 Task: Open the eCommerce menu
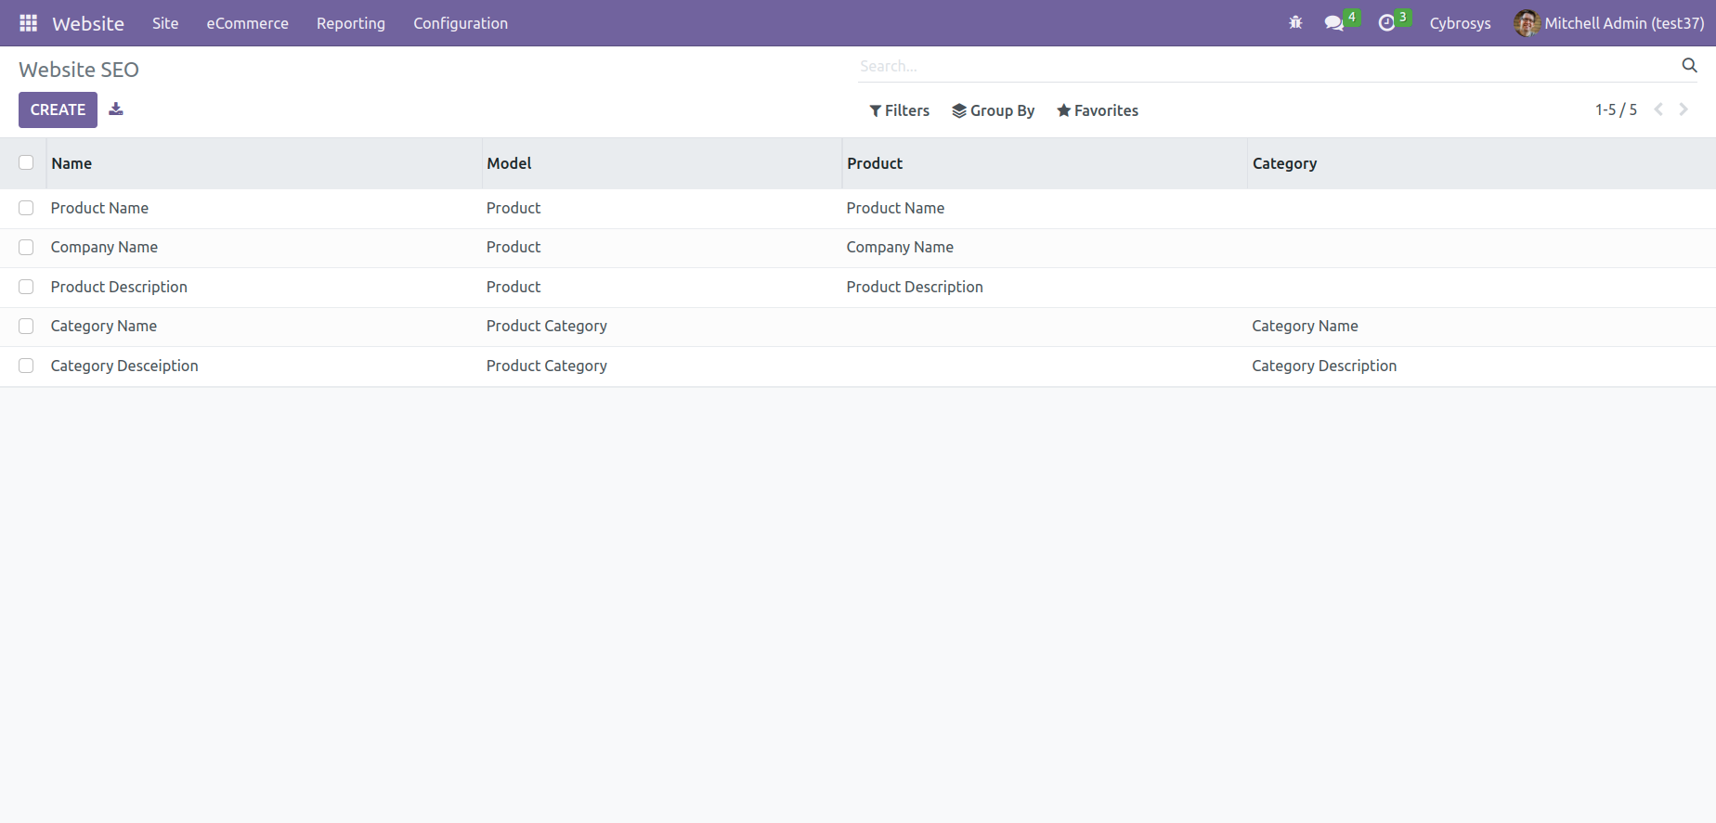pos(247,23)
